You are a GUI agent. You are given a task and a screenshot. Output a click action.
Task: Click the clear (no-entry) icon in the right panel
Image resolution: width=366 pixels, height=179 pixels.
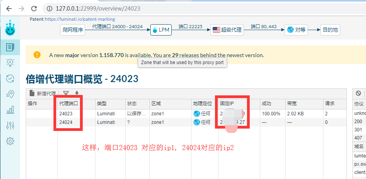(358, 93)
